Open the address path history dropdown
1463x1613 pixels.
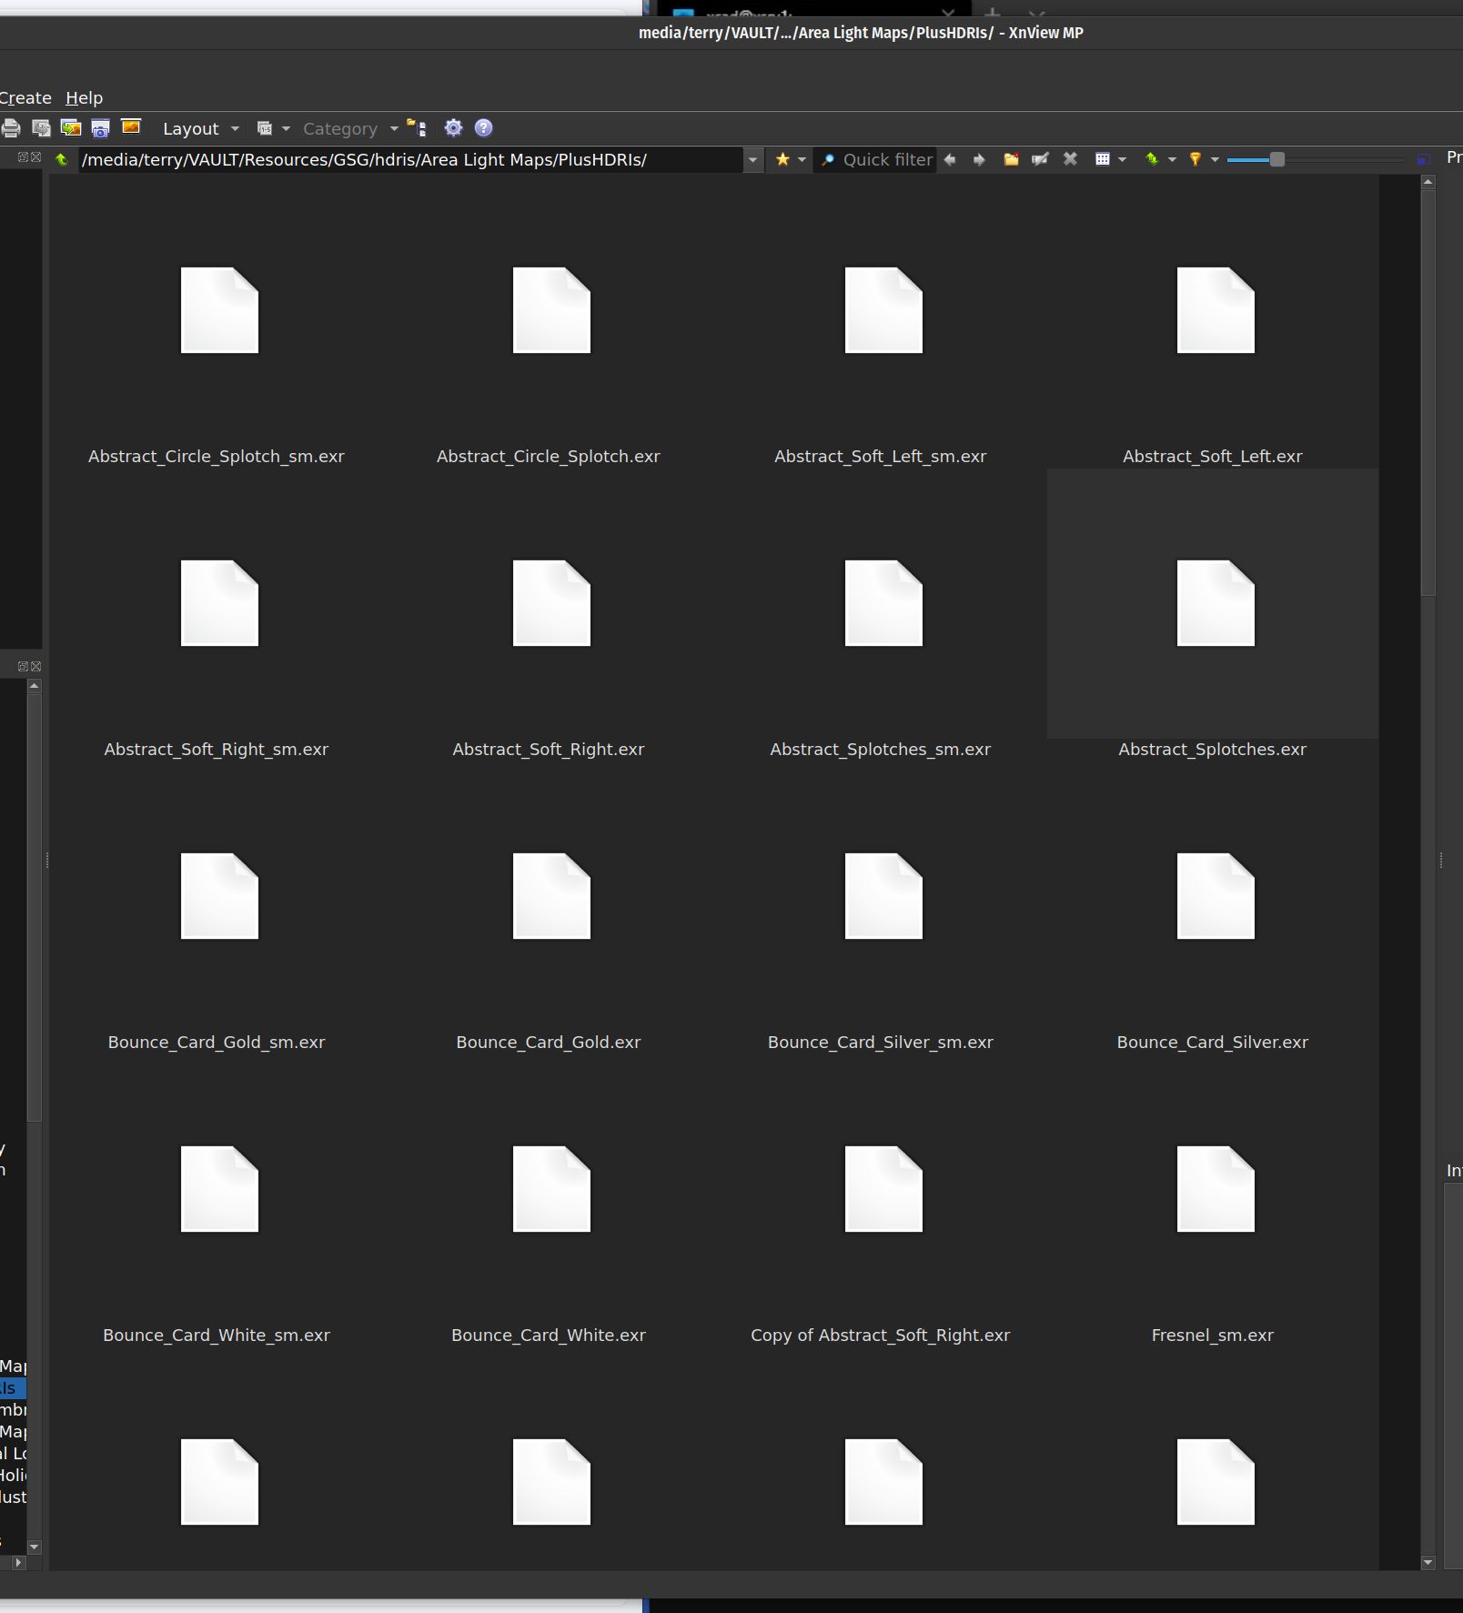[752, 160]
